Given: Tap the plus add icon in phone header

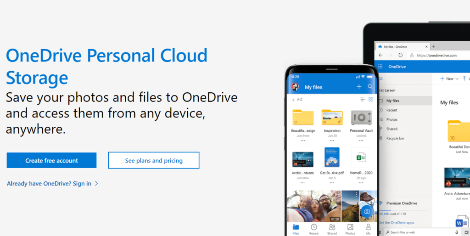Looking at the screenshot, I should tap(359, 87).
